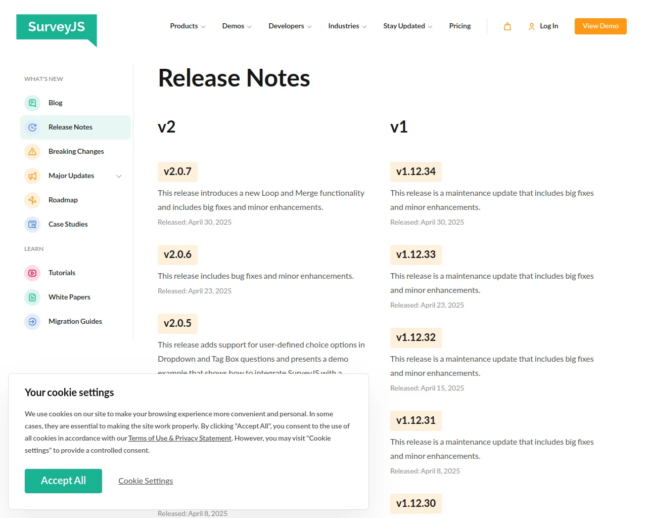Screen dimensions: 647x518
Task: Click the Log In link
Action: point(549,26)
